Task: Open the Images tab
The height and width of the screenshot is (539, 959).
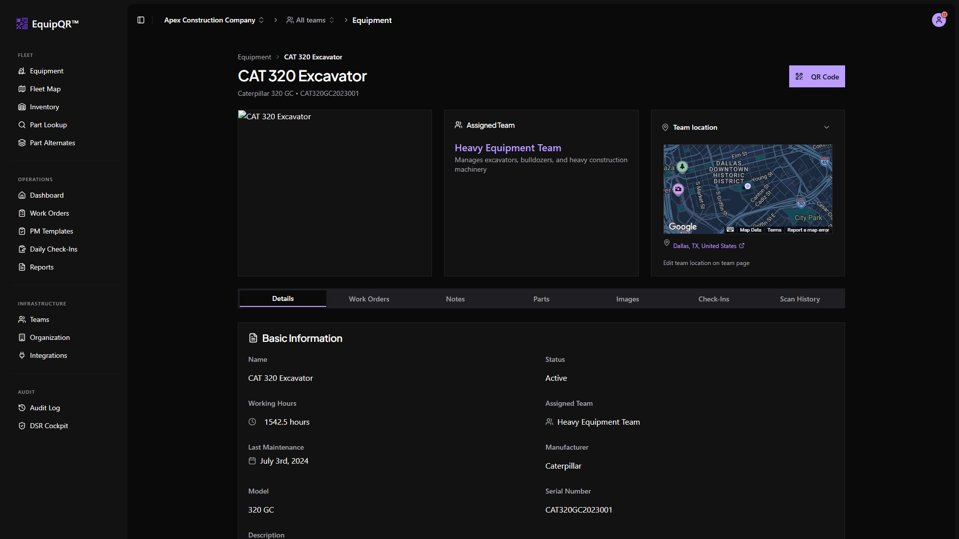Action: [627, 299]
